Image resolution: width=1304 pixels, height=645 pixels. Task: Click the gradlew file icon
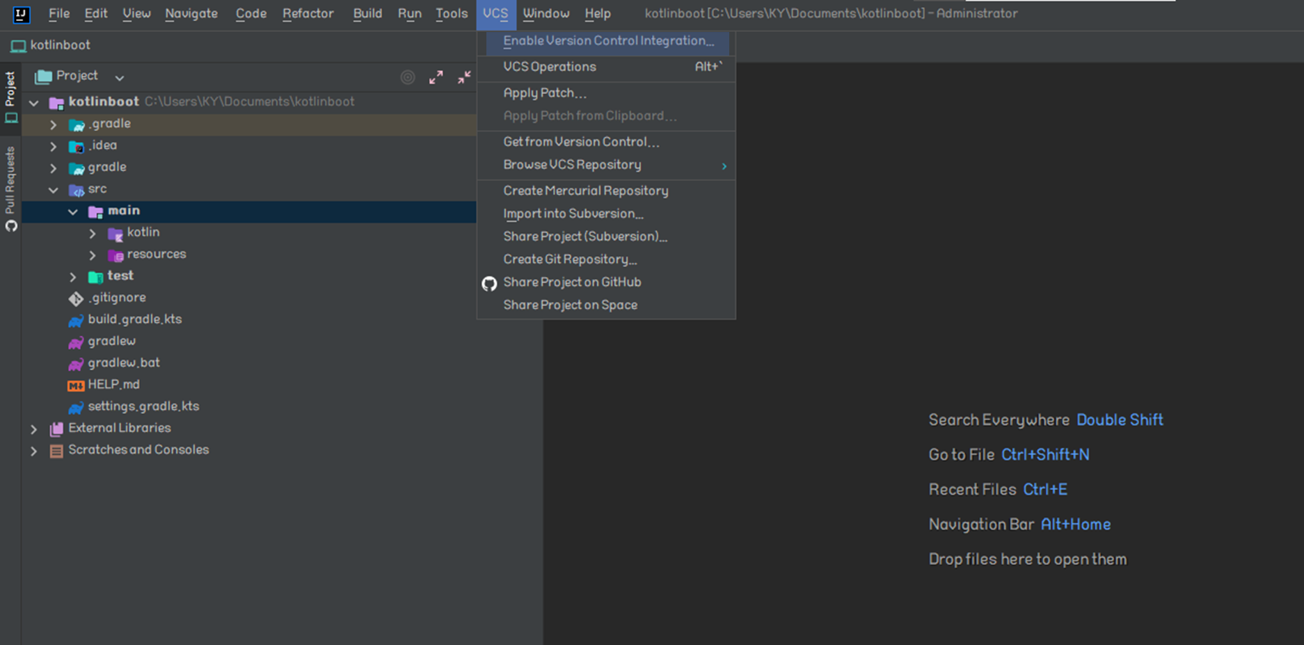(76, 342)
